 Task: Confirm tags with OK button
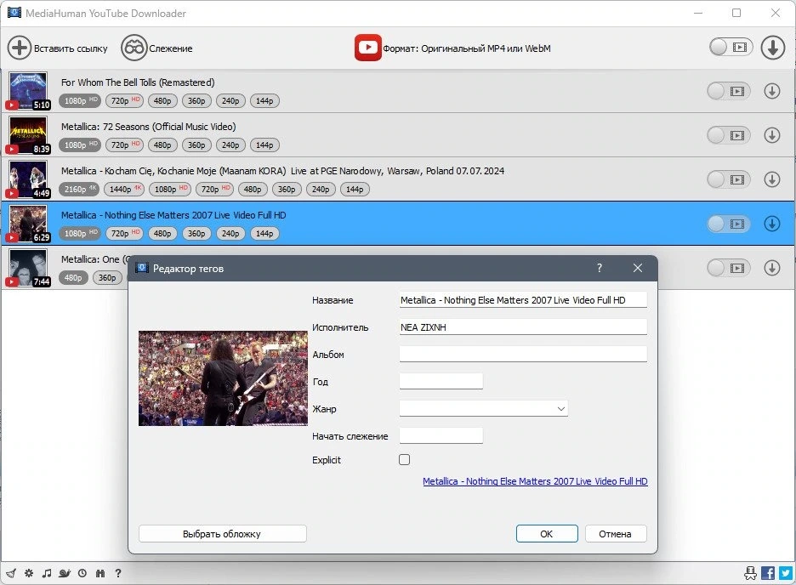547,534
